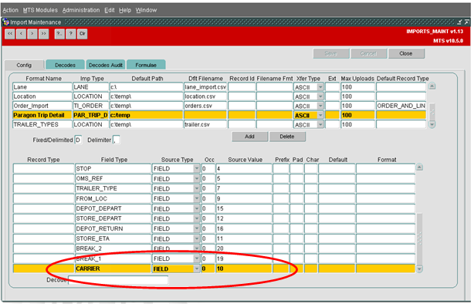Open Source Type dropdown for OMS_REF field
Viewport: 474px width, 304px height.
tap(197, 178)
